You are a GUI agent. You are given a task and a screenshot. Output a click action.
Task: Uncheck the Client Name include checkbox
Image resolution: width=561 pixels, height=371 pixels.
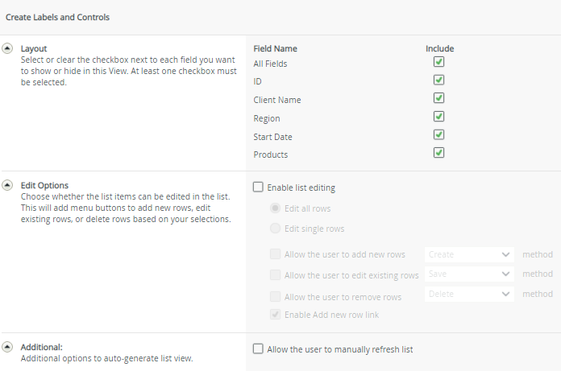[x=439, y=98]
